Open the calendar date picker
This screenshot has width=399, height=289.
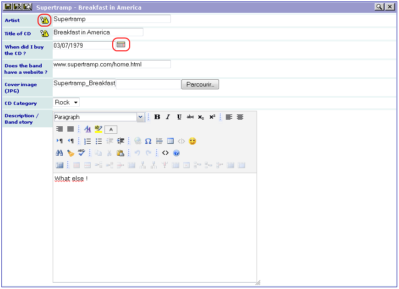[121, 45]
